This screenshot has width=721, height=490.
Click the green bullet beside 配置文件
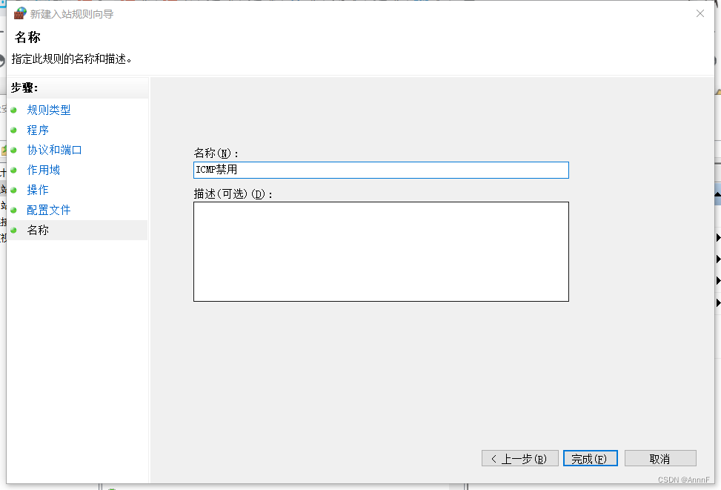tap(14, 211)
